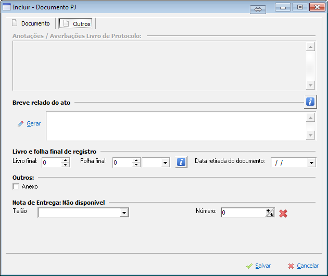This screenshot has width=328, height=276.
Task: Click the info icon next to Folha final
Action: point(181,162)
